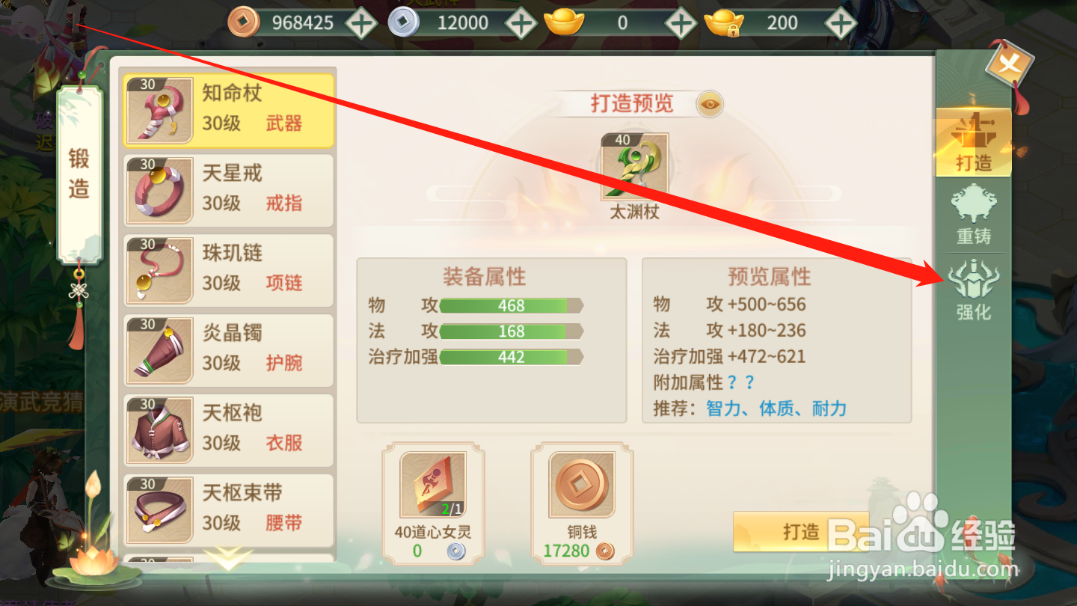The width and height of the screenshot is (1077, 606).
Task: Expand the equipment list with down chevron
Action: [x=229, y=557]
